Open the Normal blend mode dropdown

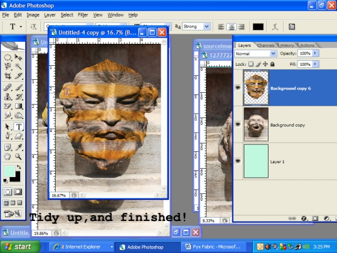point(273,53)
